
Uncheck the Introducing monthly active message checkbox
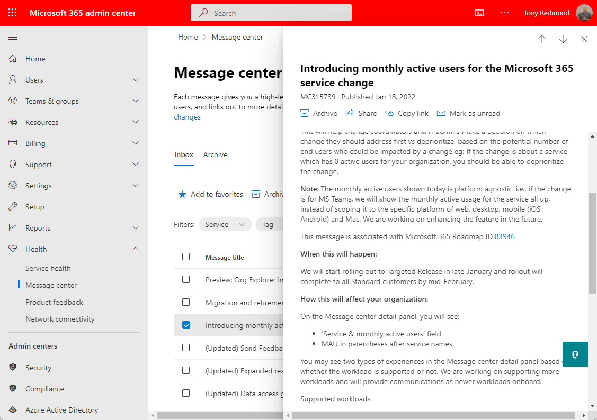point(186,325)
